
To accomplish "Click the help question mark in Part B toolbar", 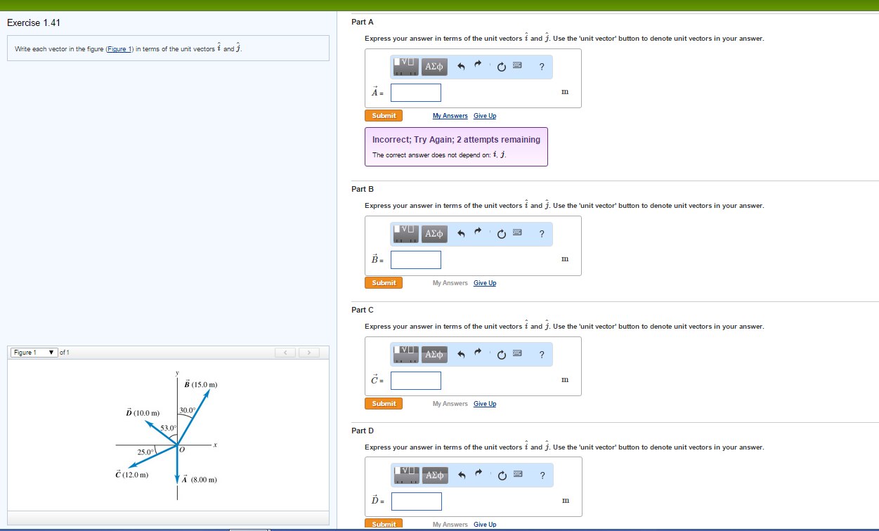I will pyautogui.click(x=542, y=233).
